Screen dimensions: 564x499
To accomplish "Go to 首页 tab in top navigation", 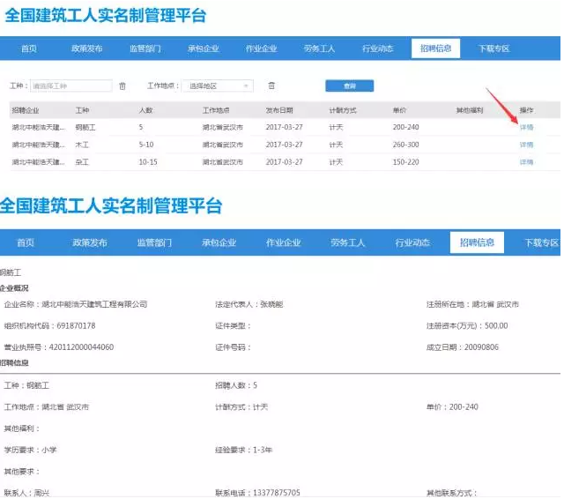I will pyautogui.click(x=29, y=48).
